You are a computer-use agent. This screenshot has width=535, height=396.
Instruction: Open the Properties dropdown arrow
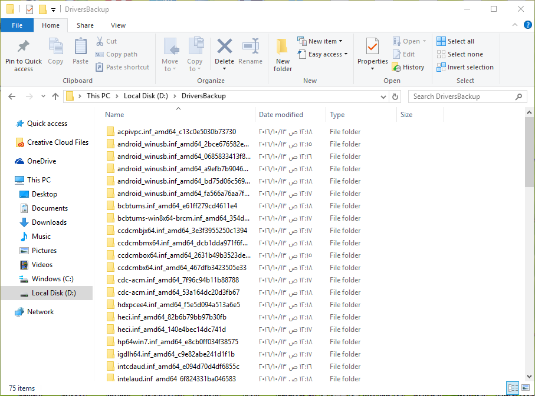tap(372, 69)
